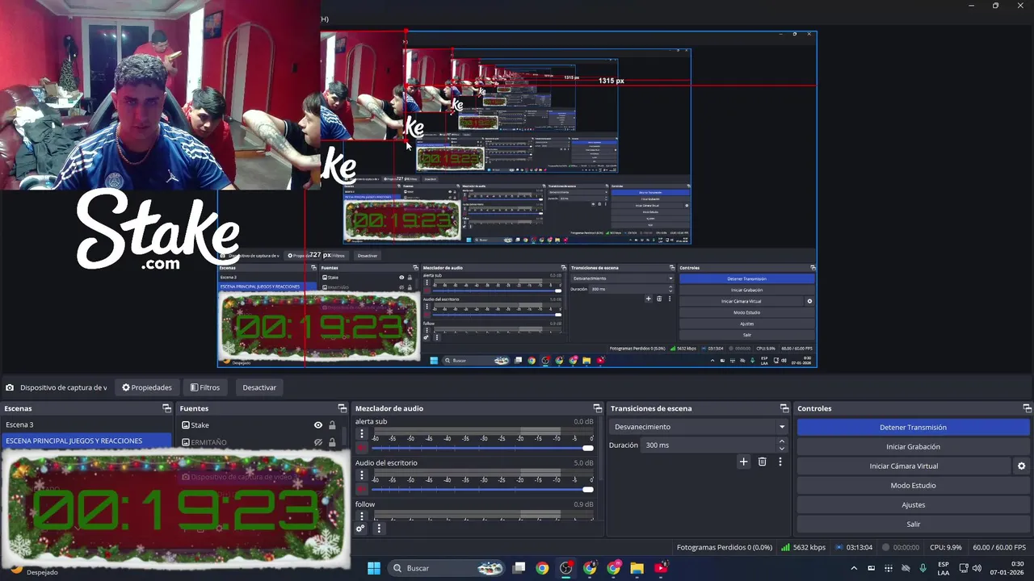
Task: Open the red YouTube-style taskbar app
Action: 662,568
